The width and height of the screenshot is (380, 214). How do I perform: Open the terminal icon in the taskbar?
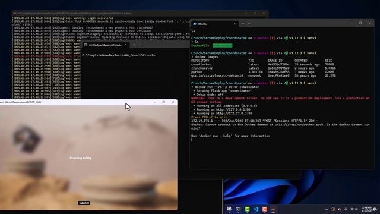pos(238,209)
